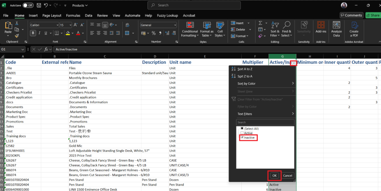Click the Analyze Data icon

coord(336,25)
